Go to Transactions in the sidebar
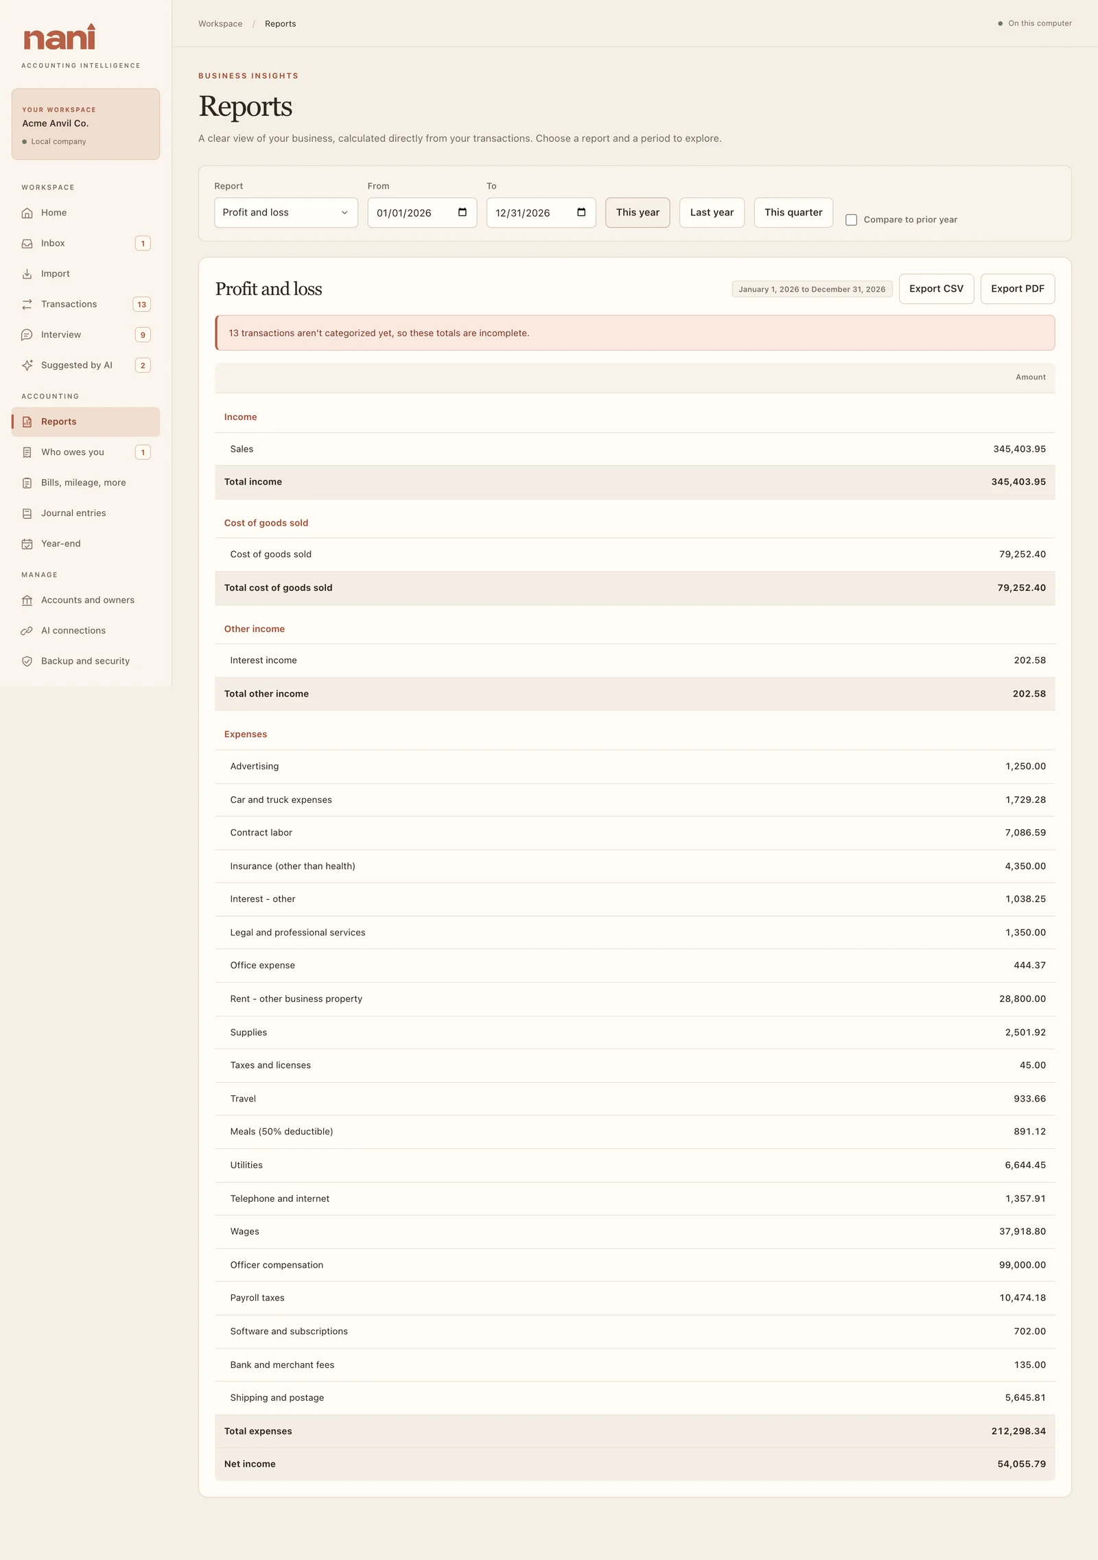 pyautogui.click(x=86, y=304)
